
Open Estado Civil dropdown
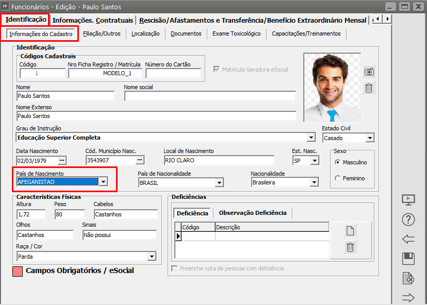pos(369,138)
